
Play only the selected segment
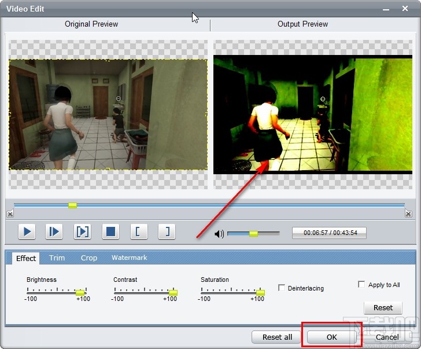(83, 232)
